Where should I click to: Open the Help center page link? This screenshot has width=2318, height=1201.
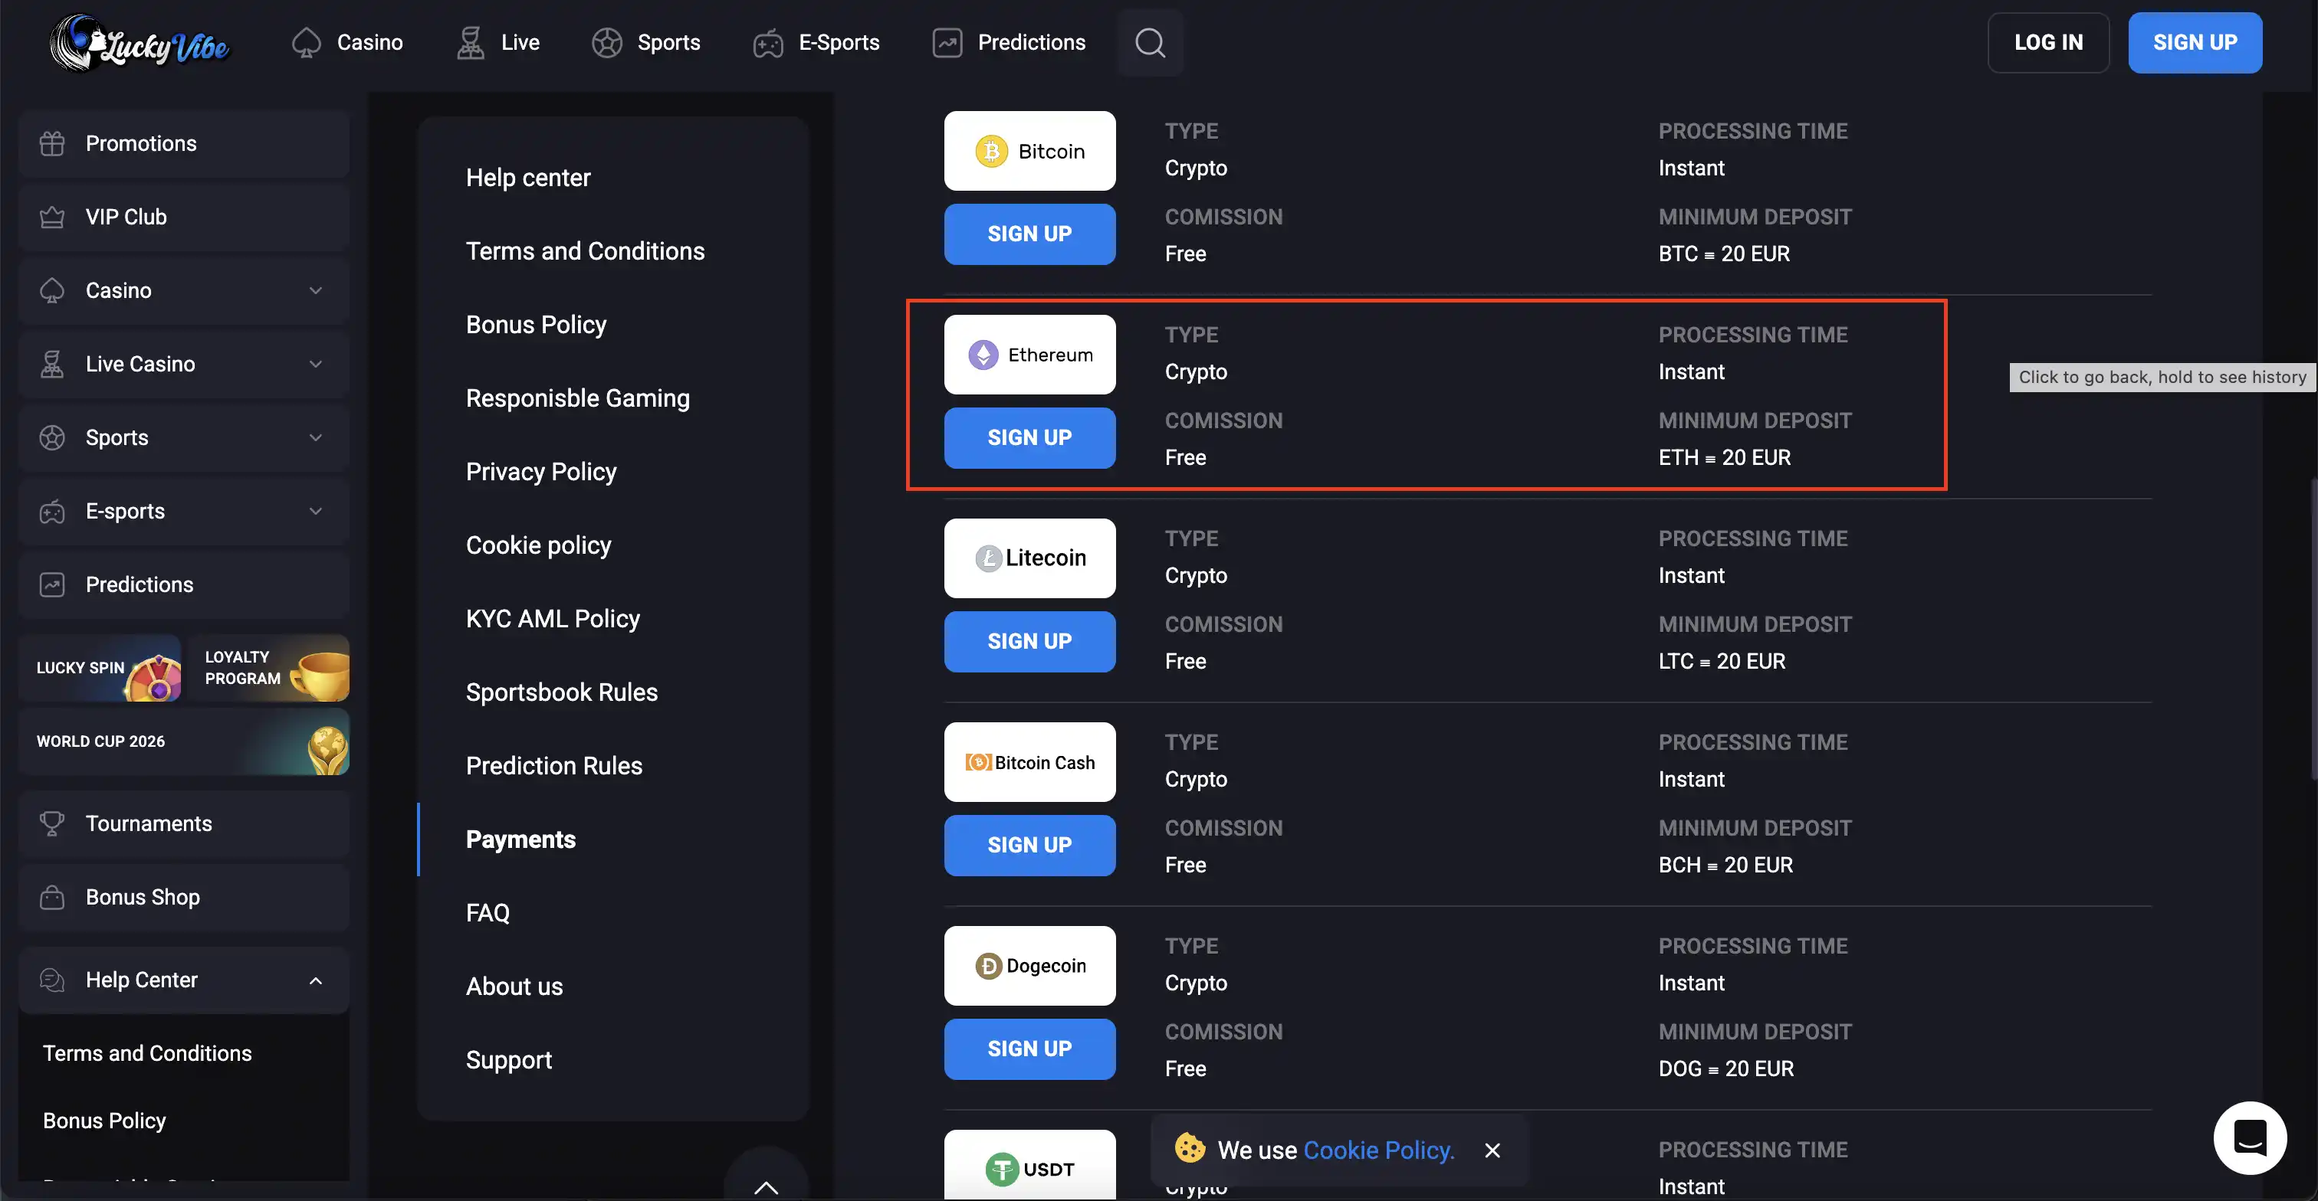tap(528, 178)
